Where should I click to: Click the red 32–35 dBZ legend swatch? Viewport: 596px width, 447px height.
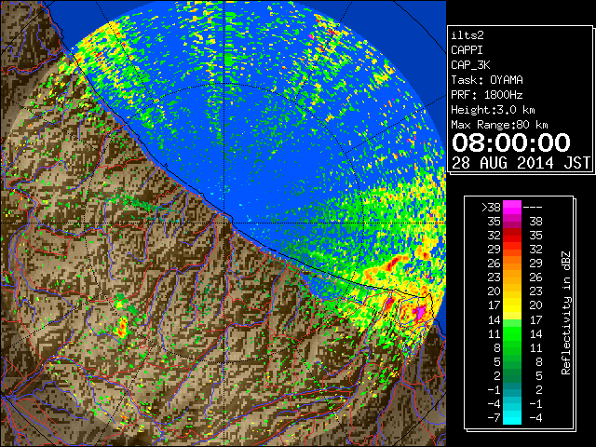(x=512, y=236)
